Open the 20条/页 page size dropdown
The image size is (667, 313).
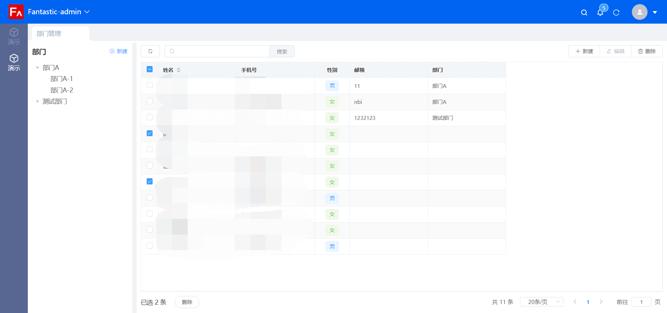click(541, 302)
